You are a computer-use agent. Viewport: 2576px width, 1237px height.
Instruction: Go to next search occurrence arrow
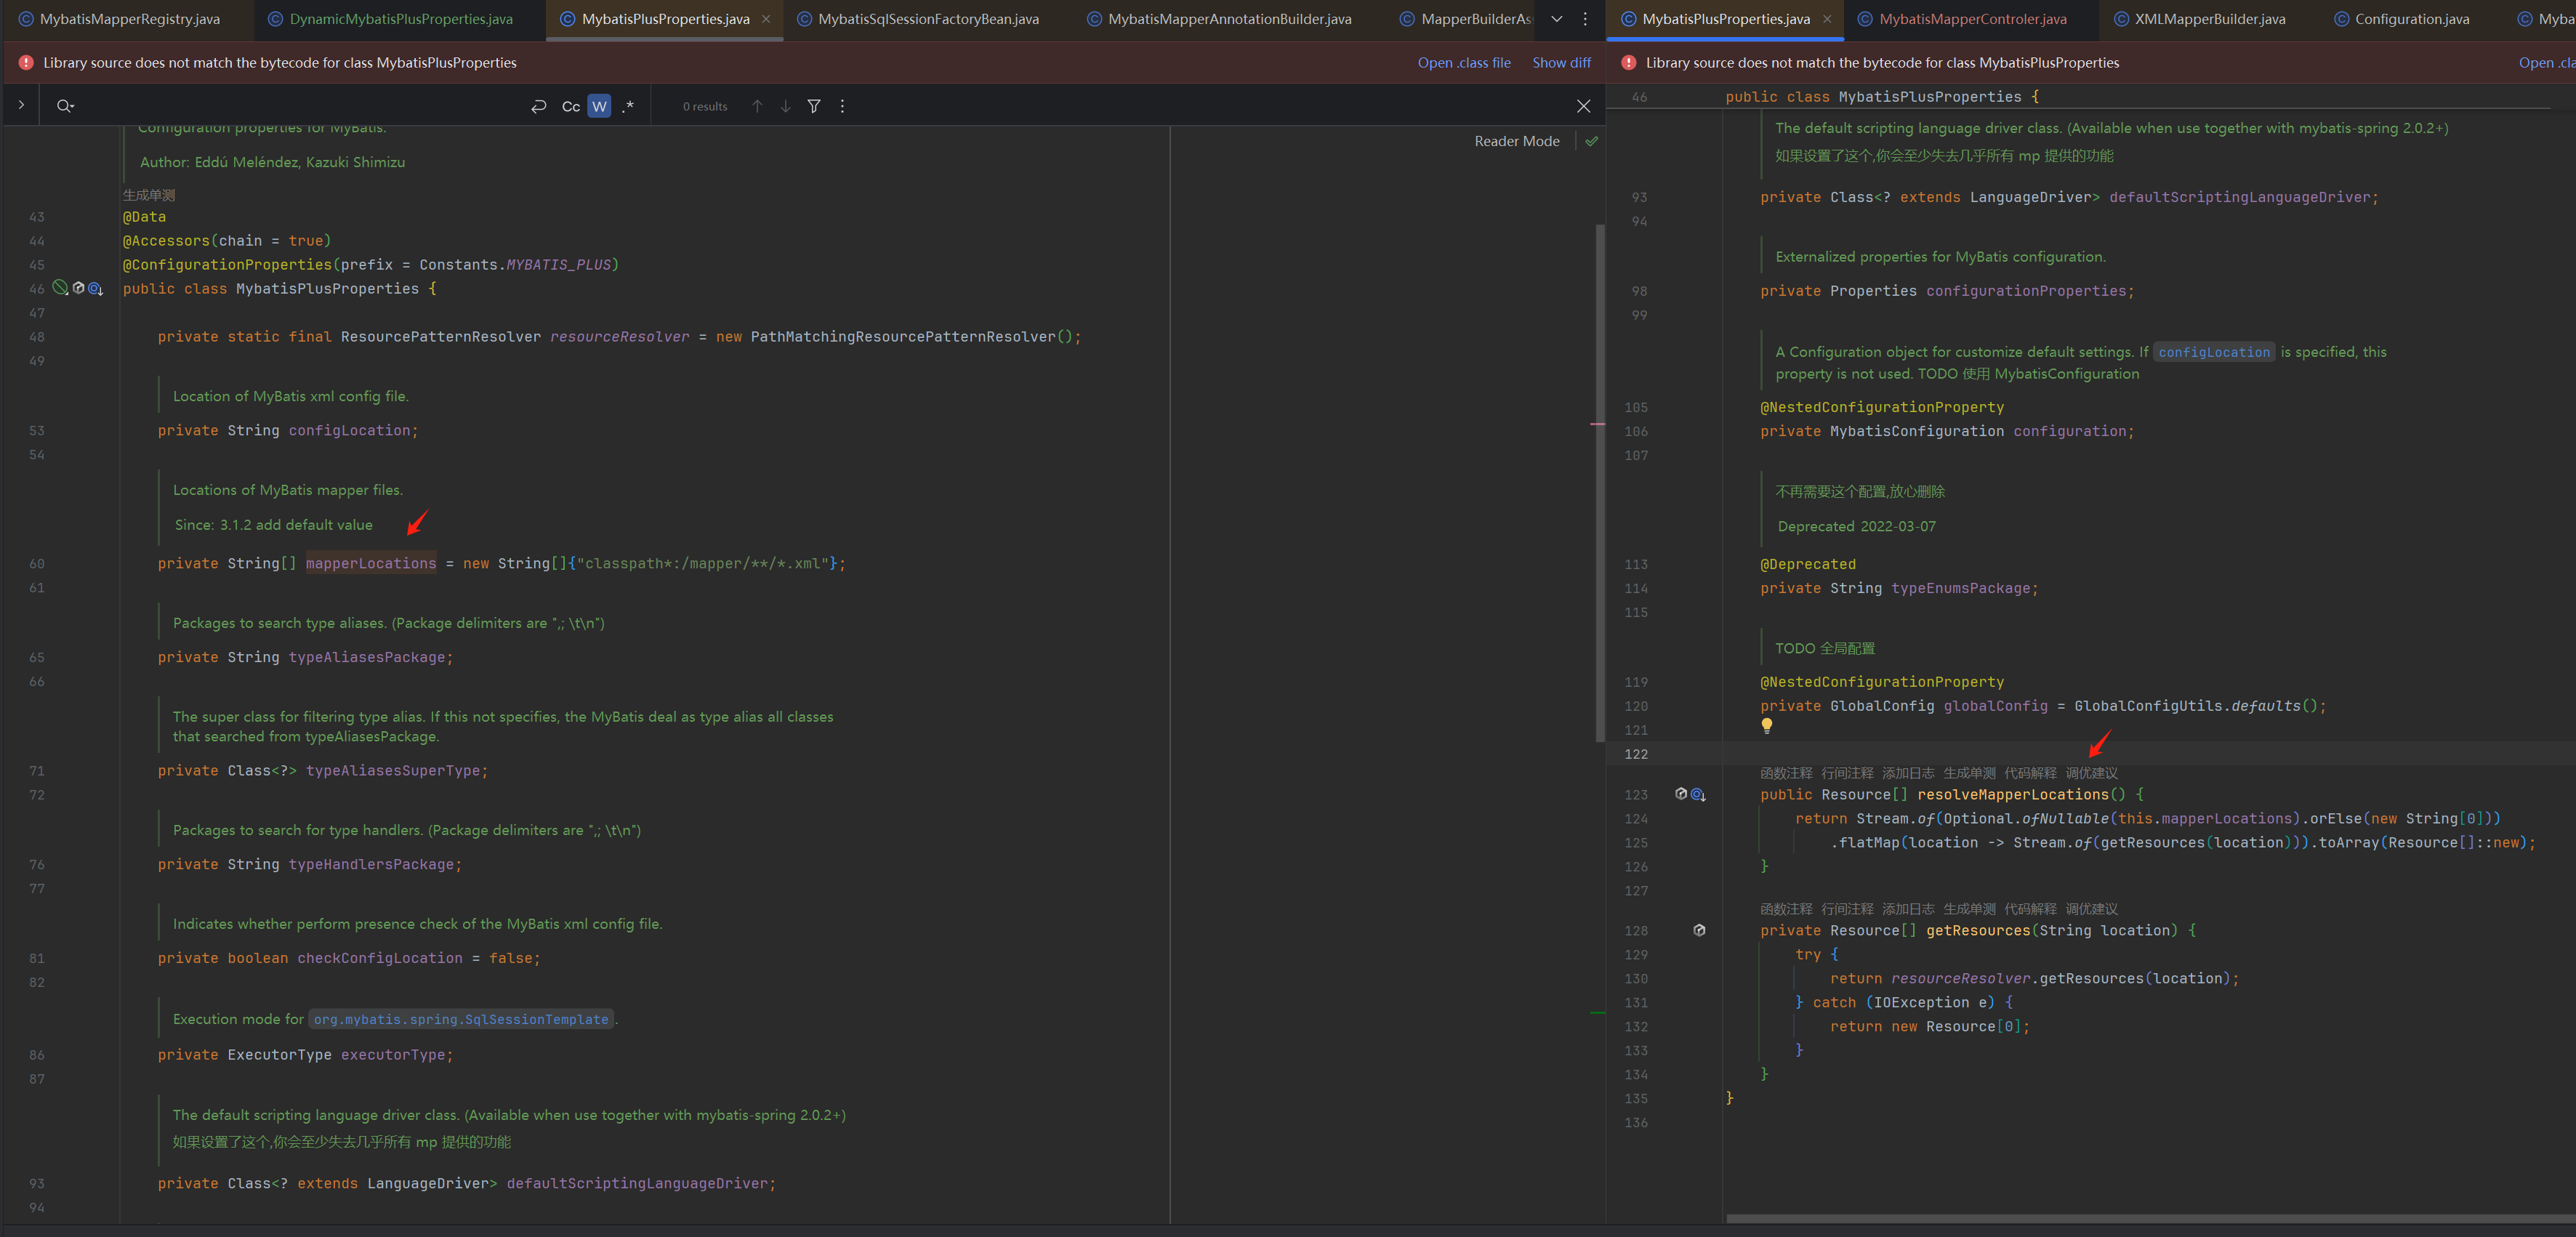[786, 106]
